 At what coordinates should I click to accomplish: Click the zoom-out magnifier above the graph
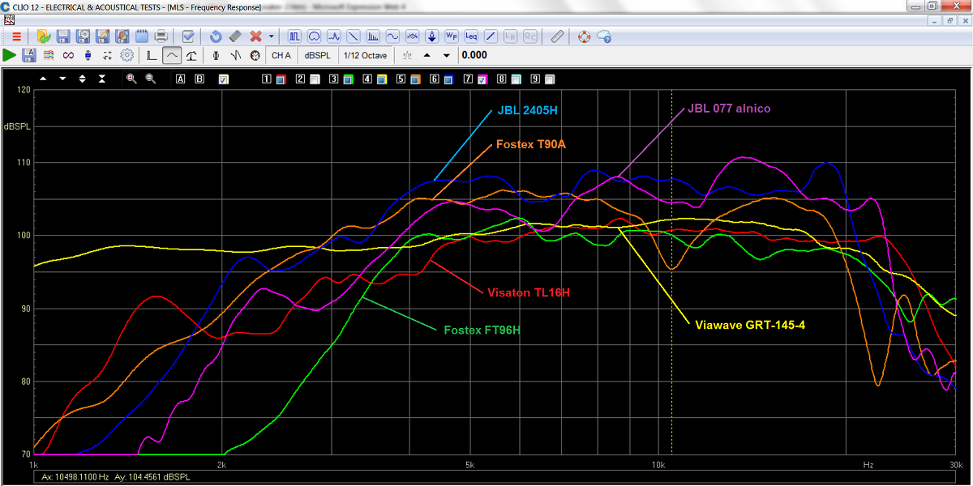pos(150,79)
